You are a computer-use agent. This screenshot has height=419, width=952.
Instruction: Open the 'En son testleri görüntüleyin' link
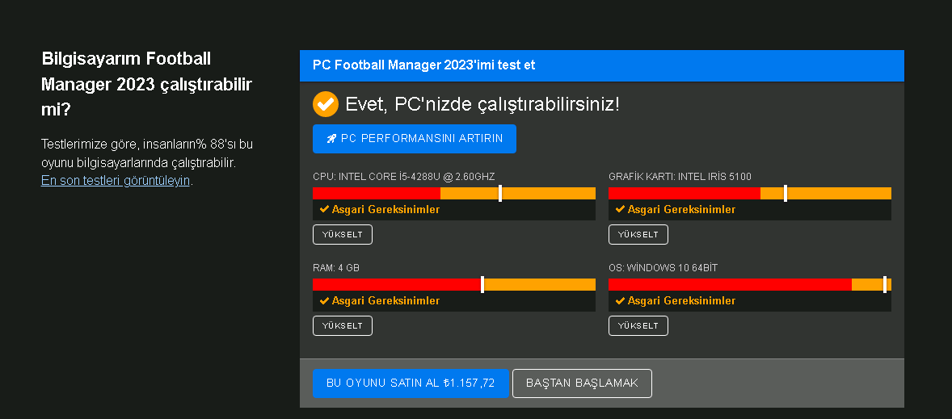click(116, 181)
